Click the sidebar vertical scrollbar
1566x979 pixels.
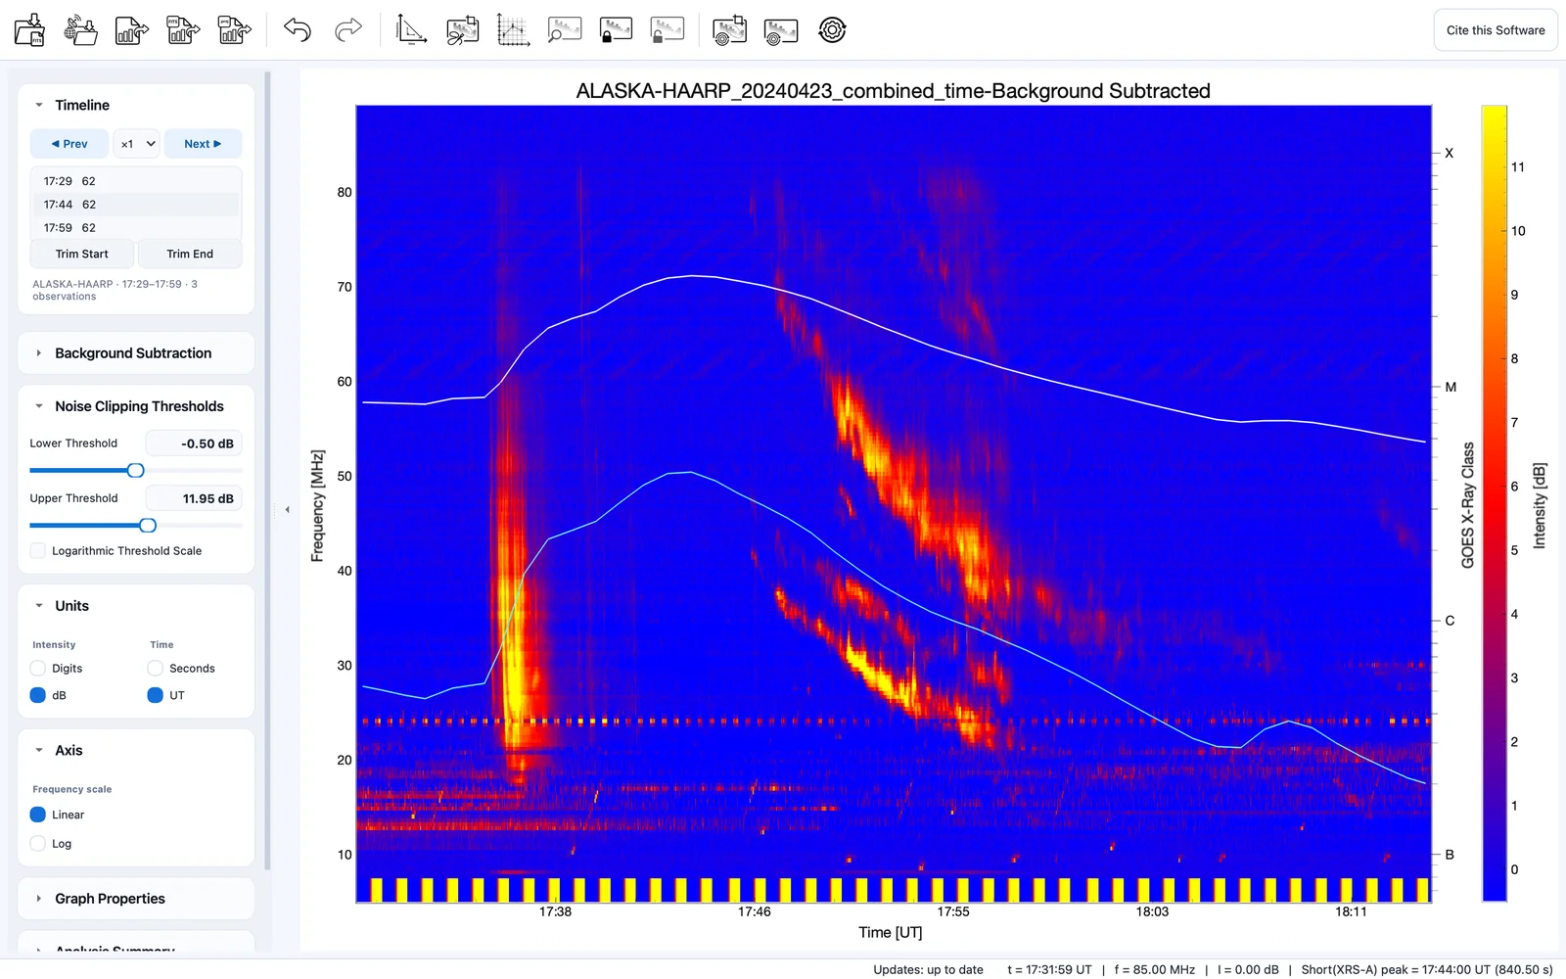pos(267,470)
